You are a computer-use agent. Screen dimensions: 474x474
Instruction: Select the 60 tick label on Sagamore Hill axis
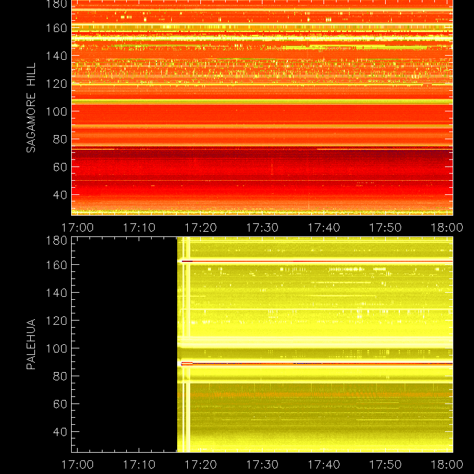[x=60, y=167]
